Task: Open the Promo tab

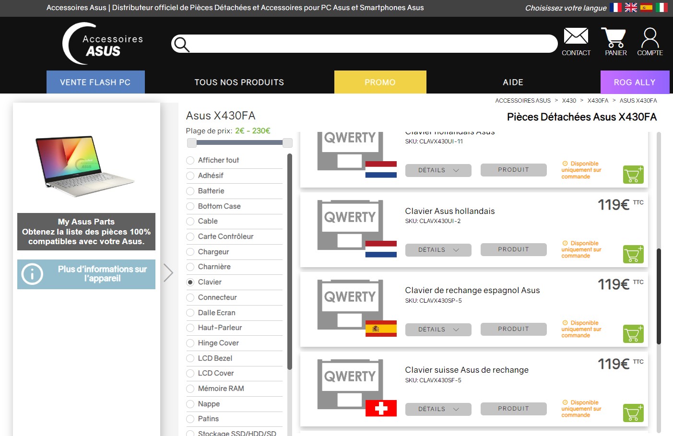Action: 380,82
